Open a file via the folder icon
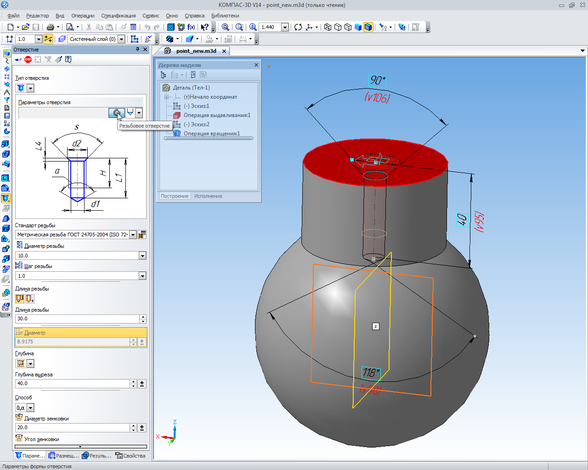Image resolution: width=588 pixels, height=470 pixels. [x=26, y=27]
